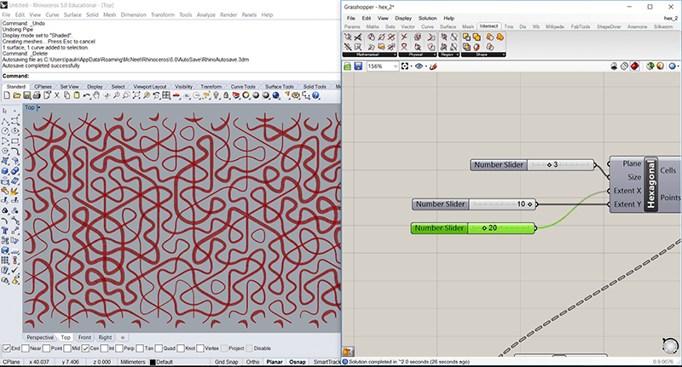Click Grasshopper Open document green icon
The image size is (682, 367).
coord(348,66)
